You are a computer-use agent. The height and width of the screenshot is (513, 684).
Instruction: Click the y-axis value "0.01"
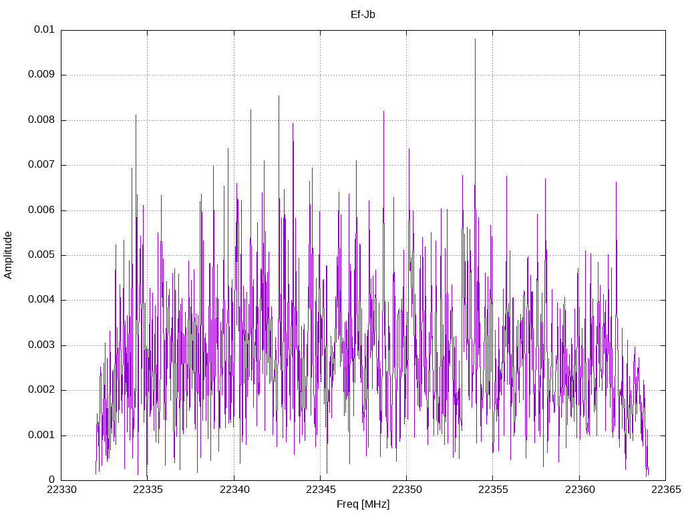[x=44, y=29]
